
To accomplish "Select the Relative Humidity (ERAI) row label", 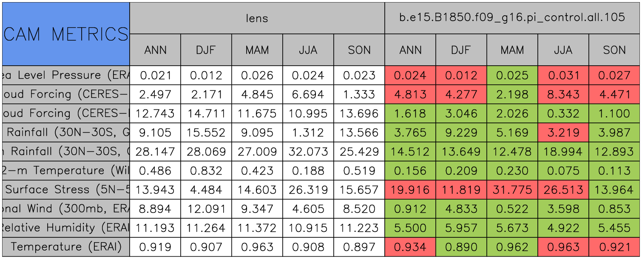I will (65, 228).
